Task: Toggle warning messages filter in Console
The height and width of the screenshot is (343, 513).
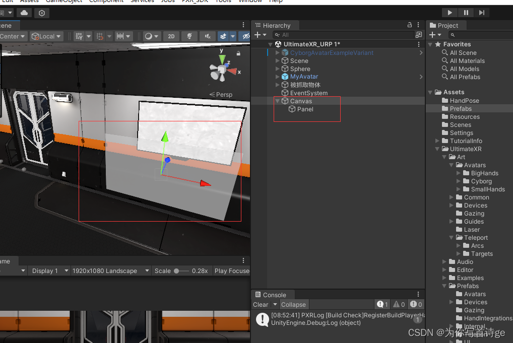Action: coord(399,304)
